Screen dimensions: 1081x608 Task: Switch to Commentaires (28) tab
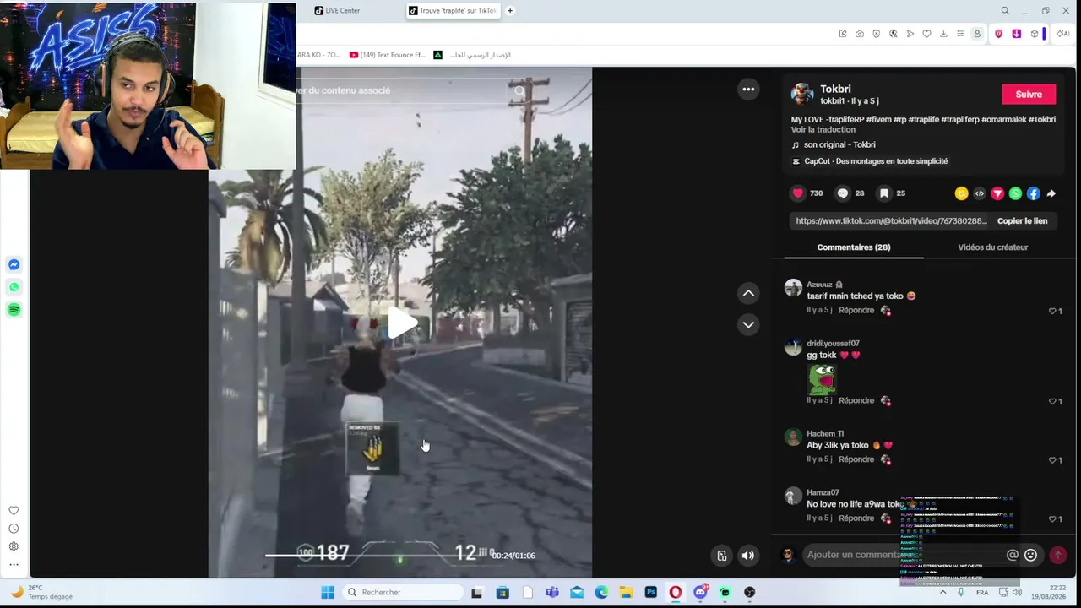854,247
